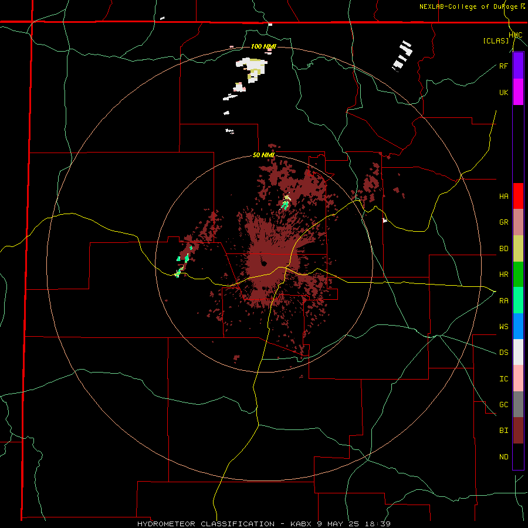Click the BD legend label
This screenshot has width=528, height=528.
click(503, 249)
